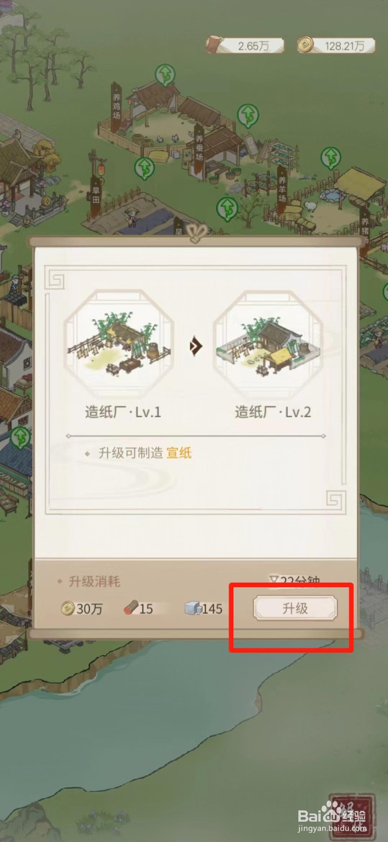388x842 pixels.
Task: Tap the green upgrade arrow above 养鸡场
Action: (x=166, y=76)
